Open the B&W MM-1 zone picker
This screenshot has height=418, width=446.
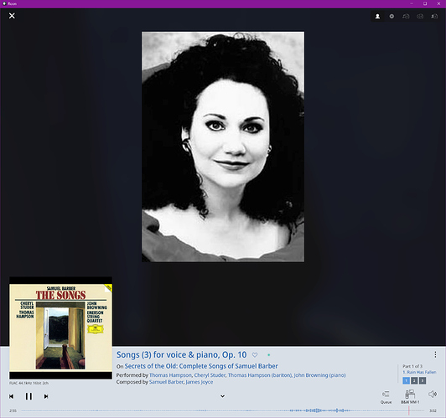pyautogui.click(x=410, y=397)
